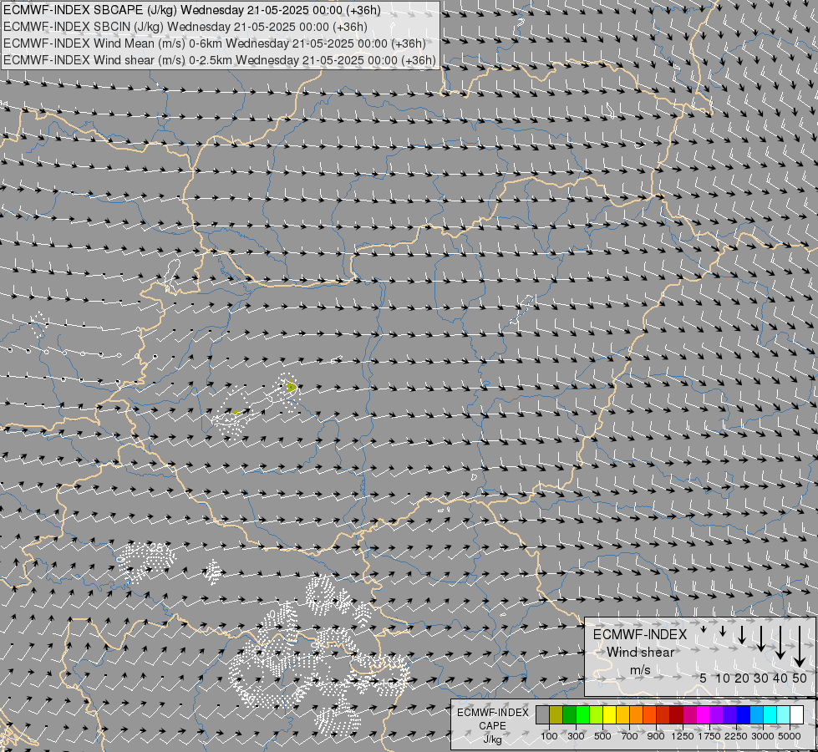Viewport: 818px width, 752px height.
Task: Select the orange CAPE swatch right of 700 tick
Action: click(637, 714)
